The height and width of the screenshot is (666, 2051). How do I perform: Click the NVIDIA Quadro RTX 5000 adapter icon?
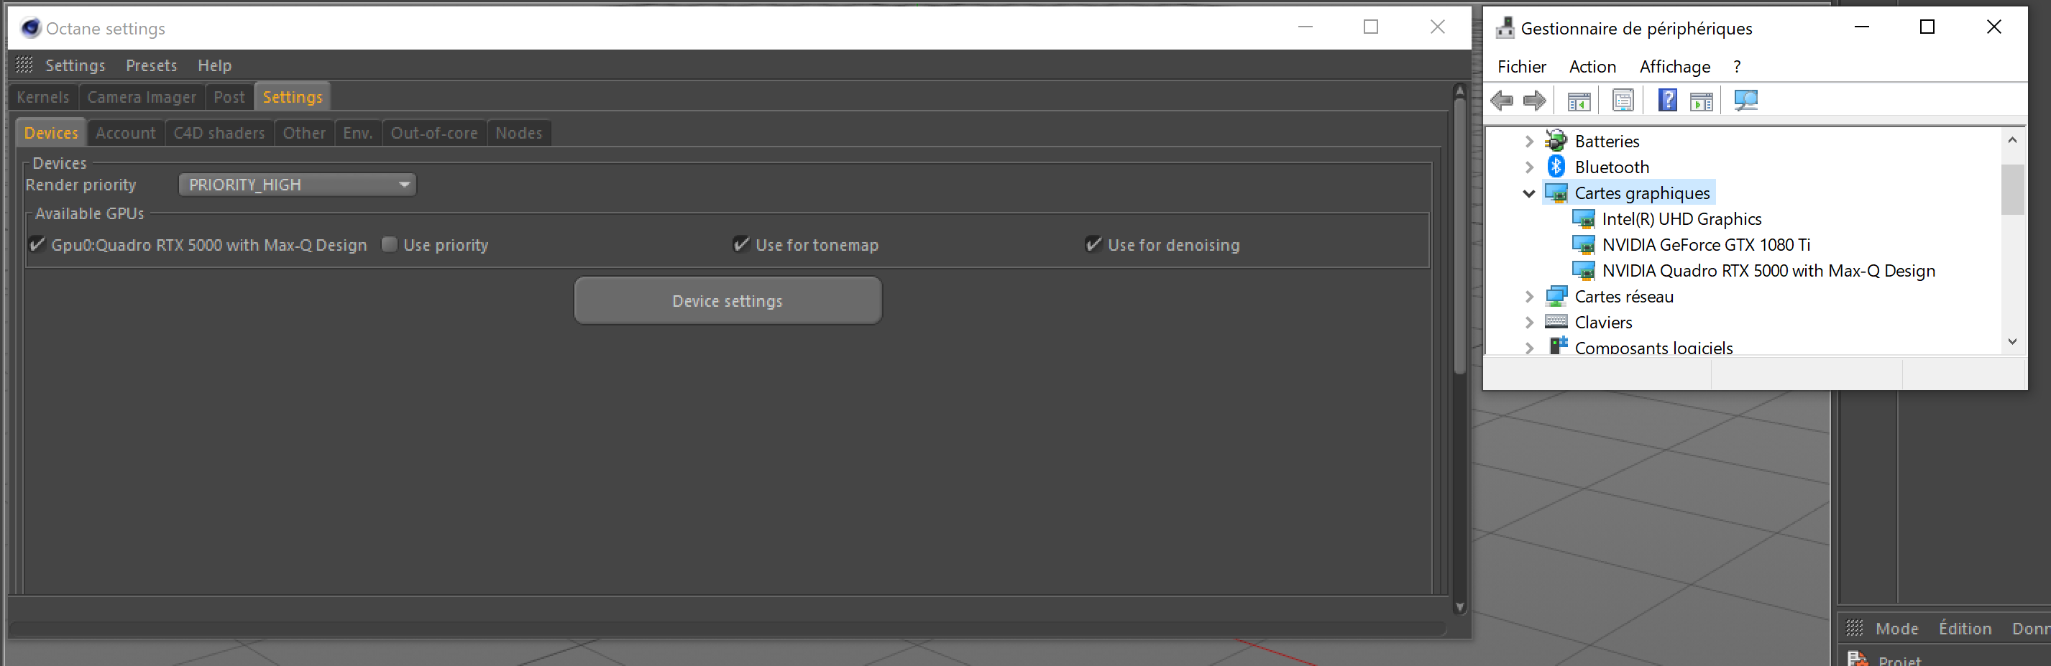click(x=1584, y=271)
